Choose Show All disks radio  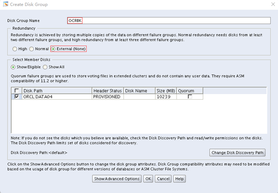pos(54,67)
